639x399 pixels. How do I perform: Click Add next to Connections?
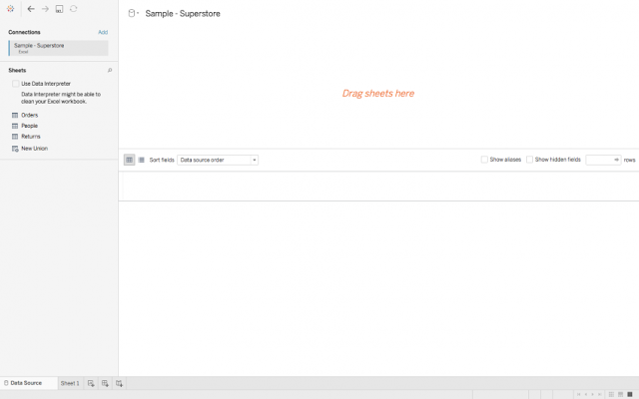pos(103,32)
